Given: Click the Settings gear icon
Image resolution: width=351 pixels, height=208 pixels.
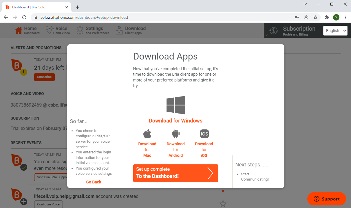Looking at the screenshot, I should (x=80, y=30).
